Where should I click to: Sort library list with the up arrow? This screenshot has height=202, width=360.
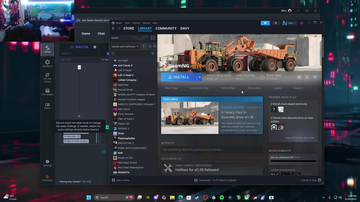click(144, 46)
